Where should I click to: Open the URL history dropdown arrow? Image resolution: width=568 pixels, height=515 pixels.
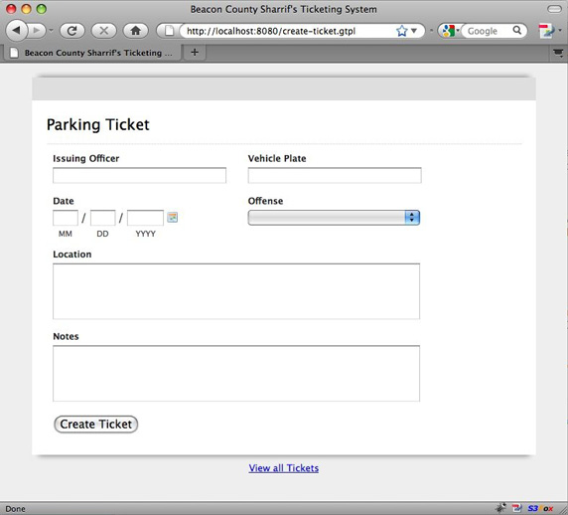click(x=414, y=31)
